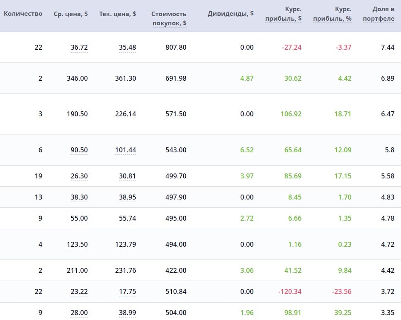Click current price 226.14
Viewport: 401px width, 320px height.
point(126,114)
